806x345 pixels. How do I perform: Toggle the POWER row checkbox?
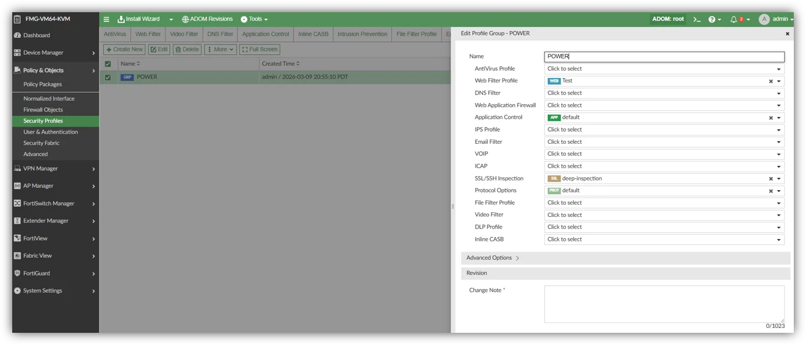[x=108, y=77]
